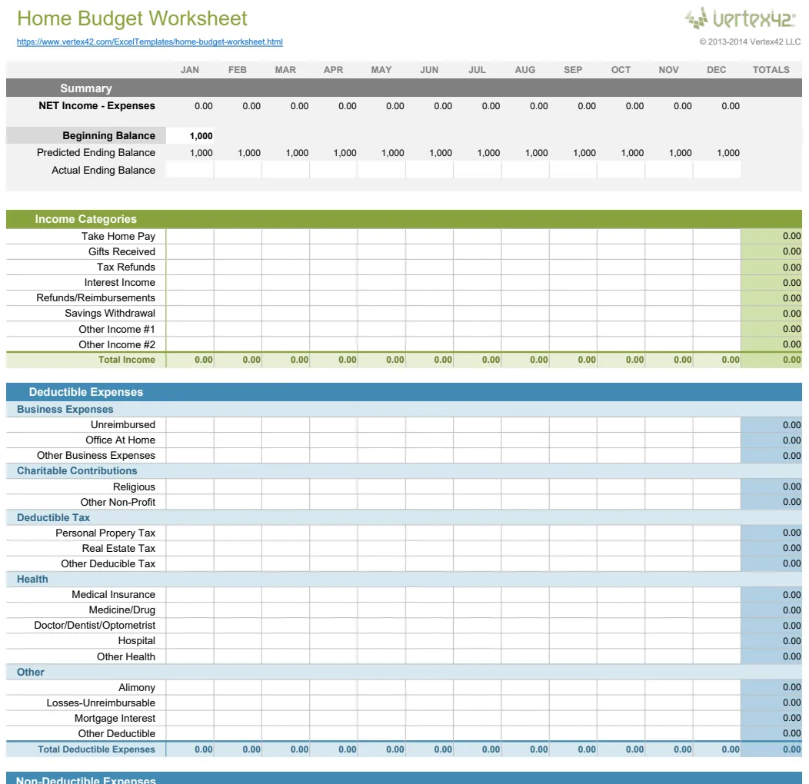Screen dimensions: 809x784
Task: Click the Deductible Tax subheading
Action: (x=53, y=518)
